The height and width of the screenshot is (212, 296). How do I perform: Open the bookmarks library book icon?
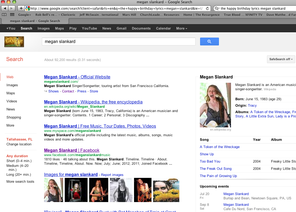click(4, 15)
